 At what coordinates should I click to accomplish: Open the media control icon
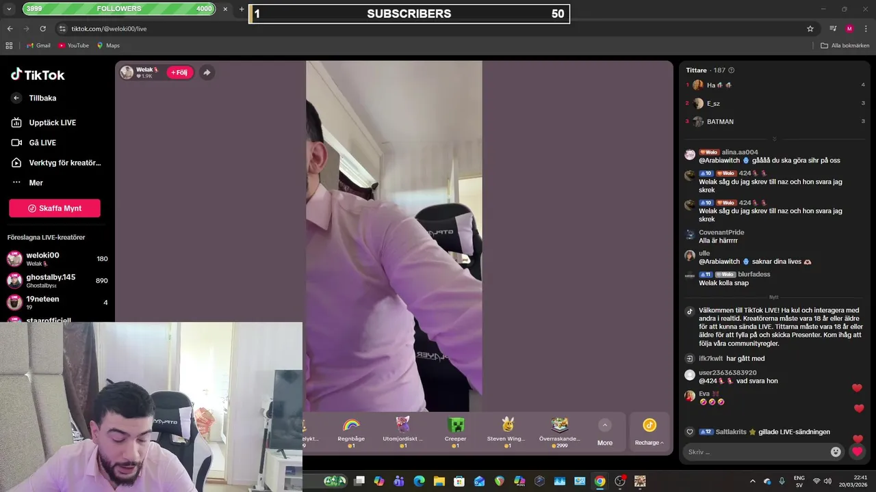pos(833,29)
